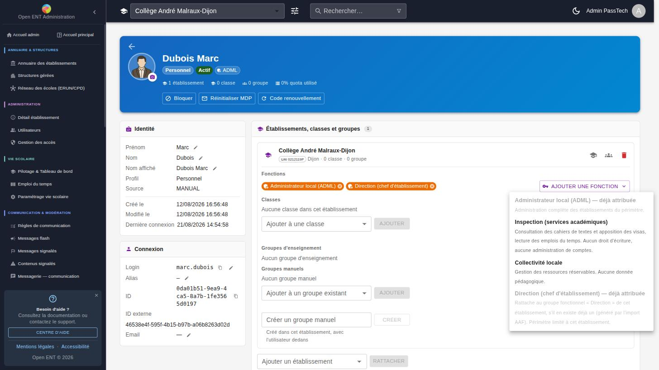Go back with the arrow icon

tap(132, 47)
